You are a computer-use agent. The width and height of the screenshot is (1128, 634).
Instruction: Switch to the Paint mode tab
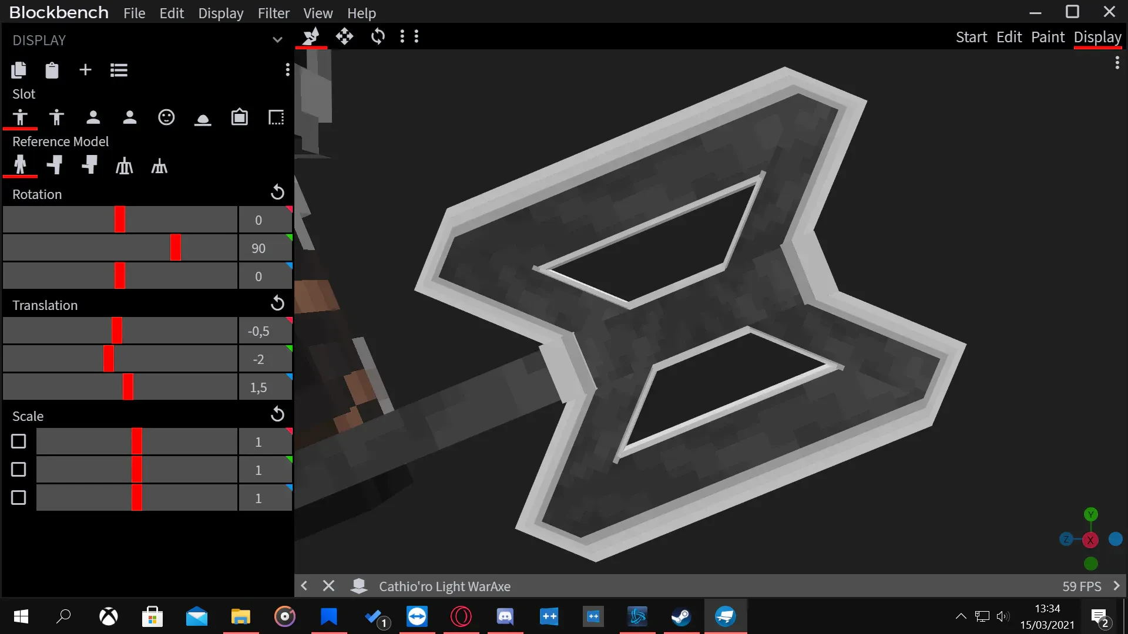[1048, 37]
